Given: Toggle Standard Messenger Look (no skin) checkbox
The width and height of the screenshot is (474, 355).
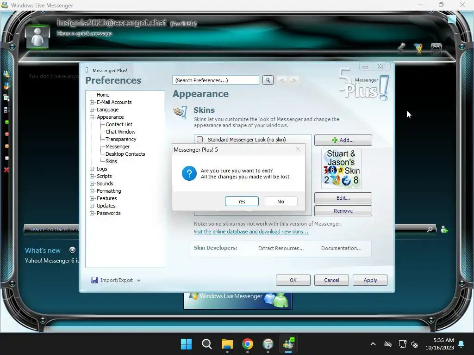Looking at the screenshot, I should click(x=200, y=140).
